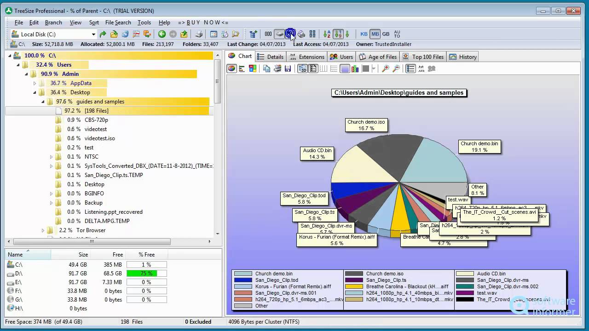
Task: Zoom into the pie chart
Action: pyautogui.click(x=386, y=68)
